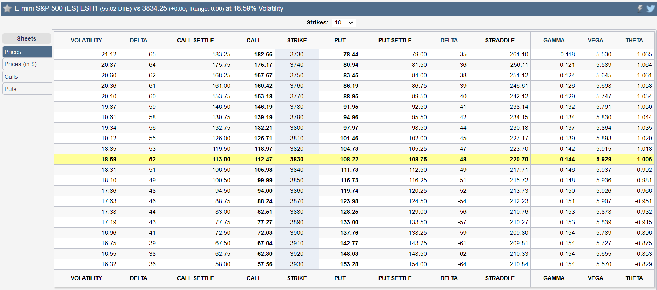
Task: Click top PUT SETTLE column header
Action: click(x=395, y=41)
